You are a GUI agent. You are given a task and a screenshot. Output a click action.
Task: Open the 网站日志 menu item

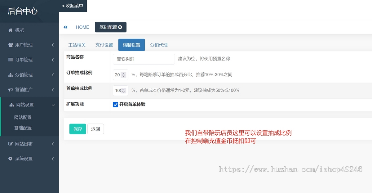coord(29,144)
